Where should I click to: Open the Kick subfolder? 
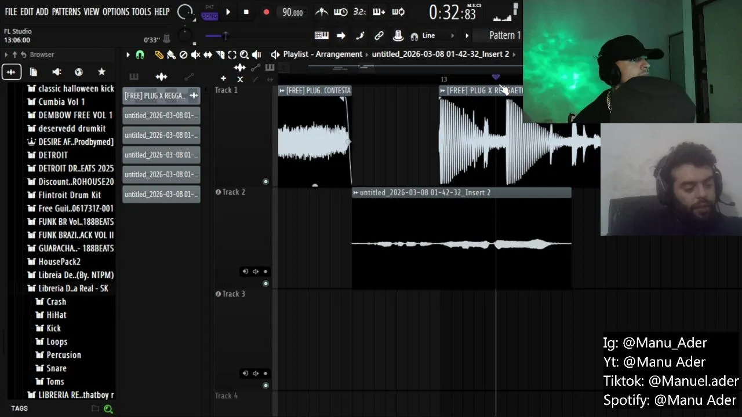(x=49, y=328)
